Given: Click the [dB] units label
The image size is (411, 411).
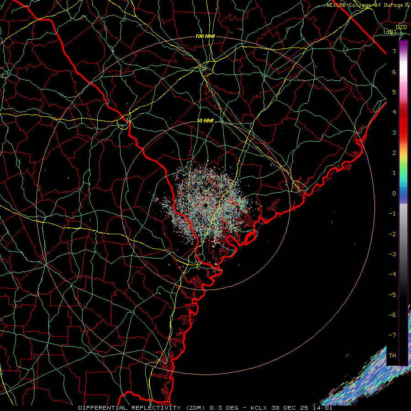Looking at the screenshot, I should pos(390,32).
